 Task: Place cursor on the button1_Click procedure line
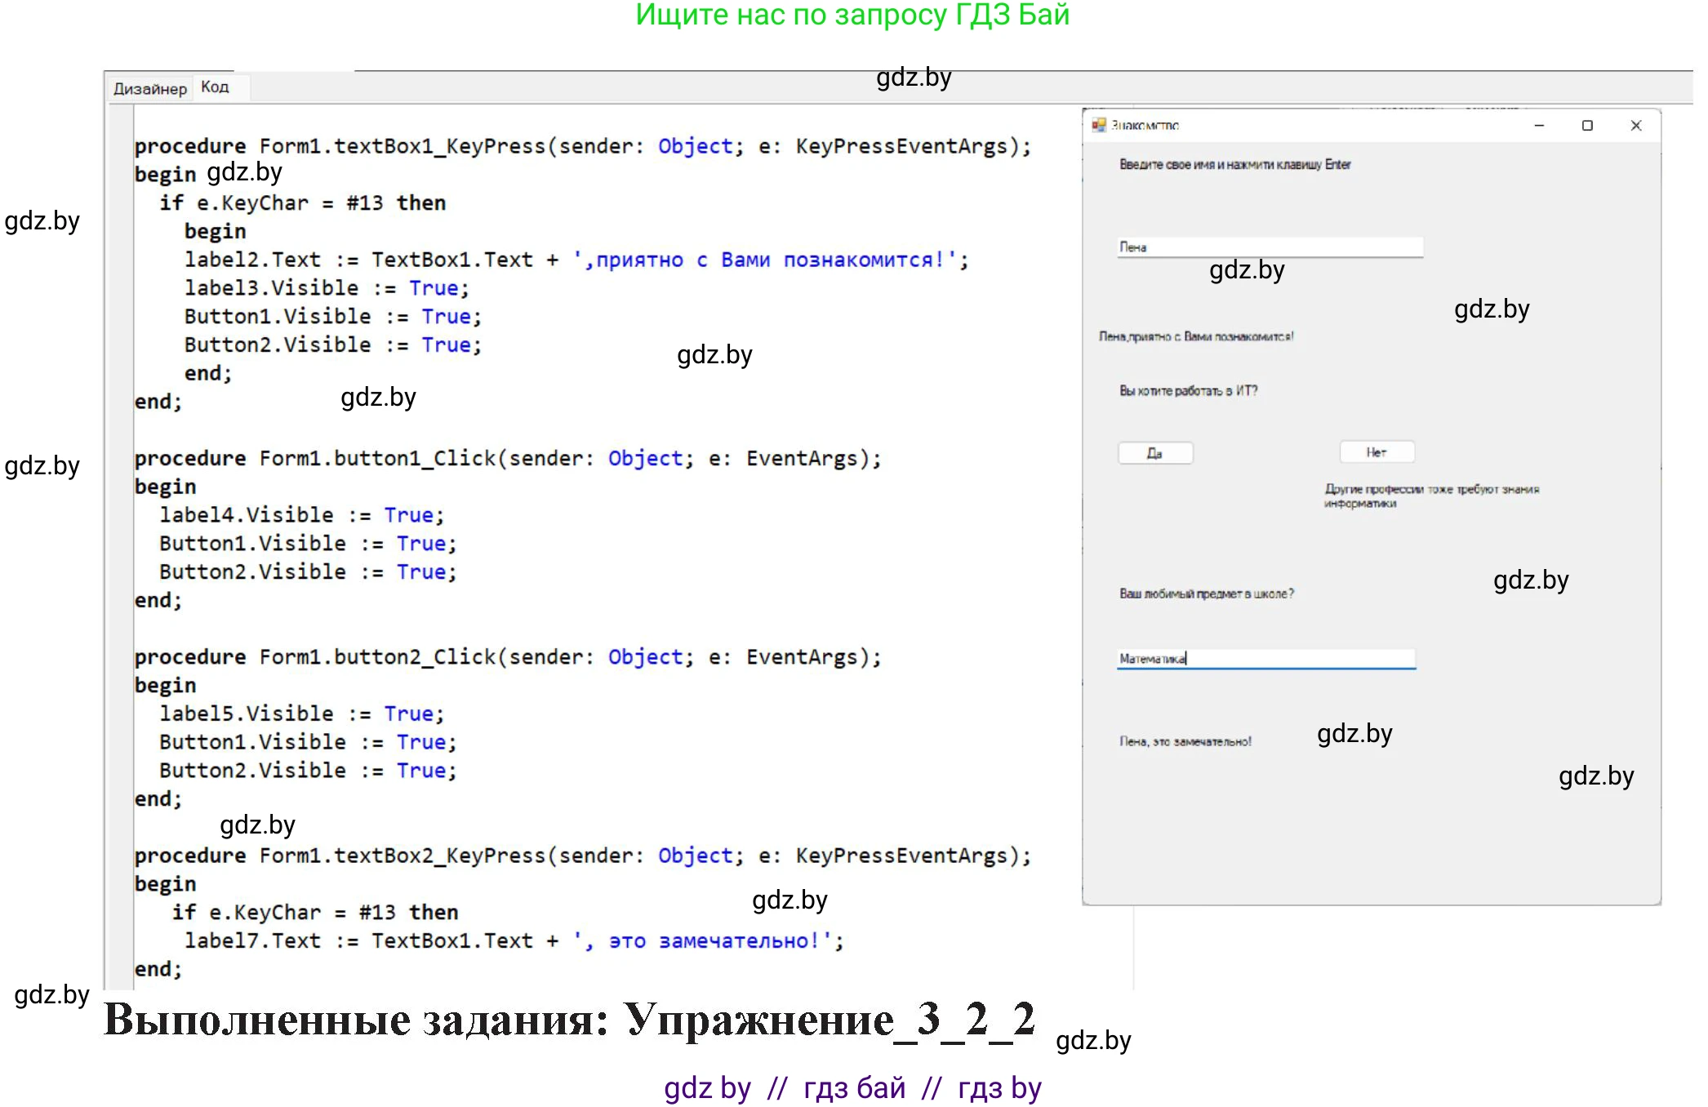(506, 459)
